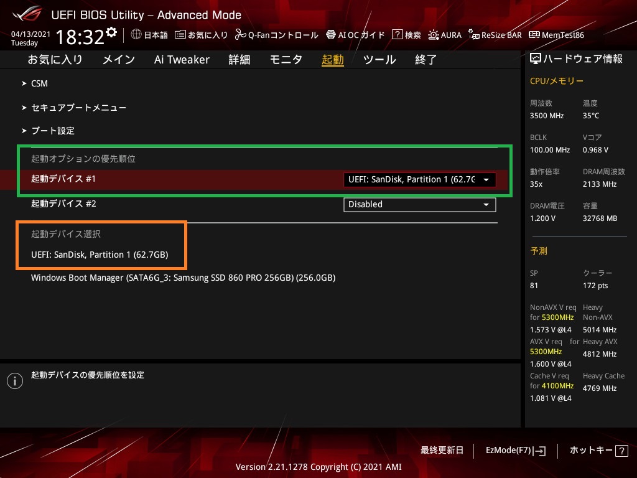637x478 pixels.
Task: Click the settings gear next to the clock
Action: click(x=111, y=32)
